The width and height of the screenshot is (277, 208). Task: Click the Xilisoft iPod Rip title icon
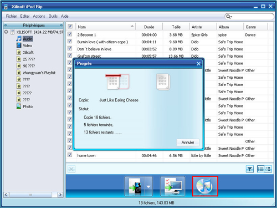pyautogui.click(x=6, y=7)
